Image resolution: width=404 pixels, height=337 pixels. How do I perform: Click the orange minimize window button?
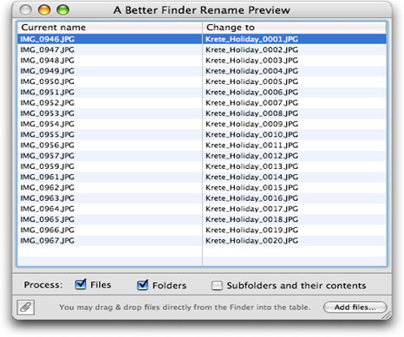click(44, 10)
